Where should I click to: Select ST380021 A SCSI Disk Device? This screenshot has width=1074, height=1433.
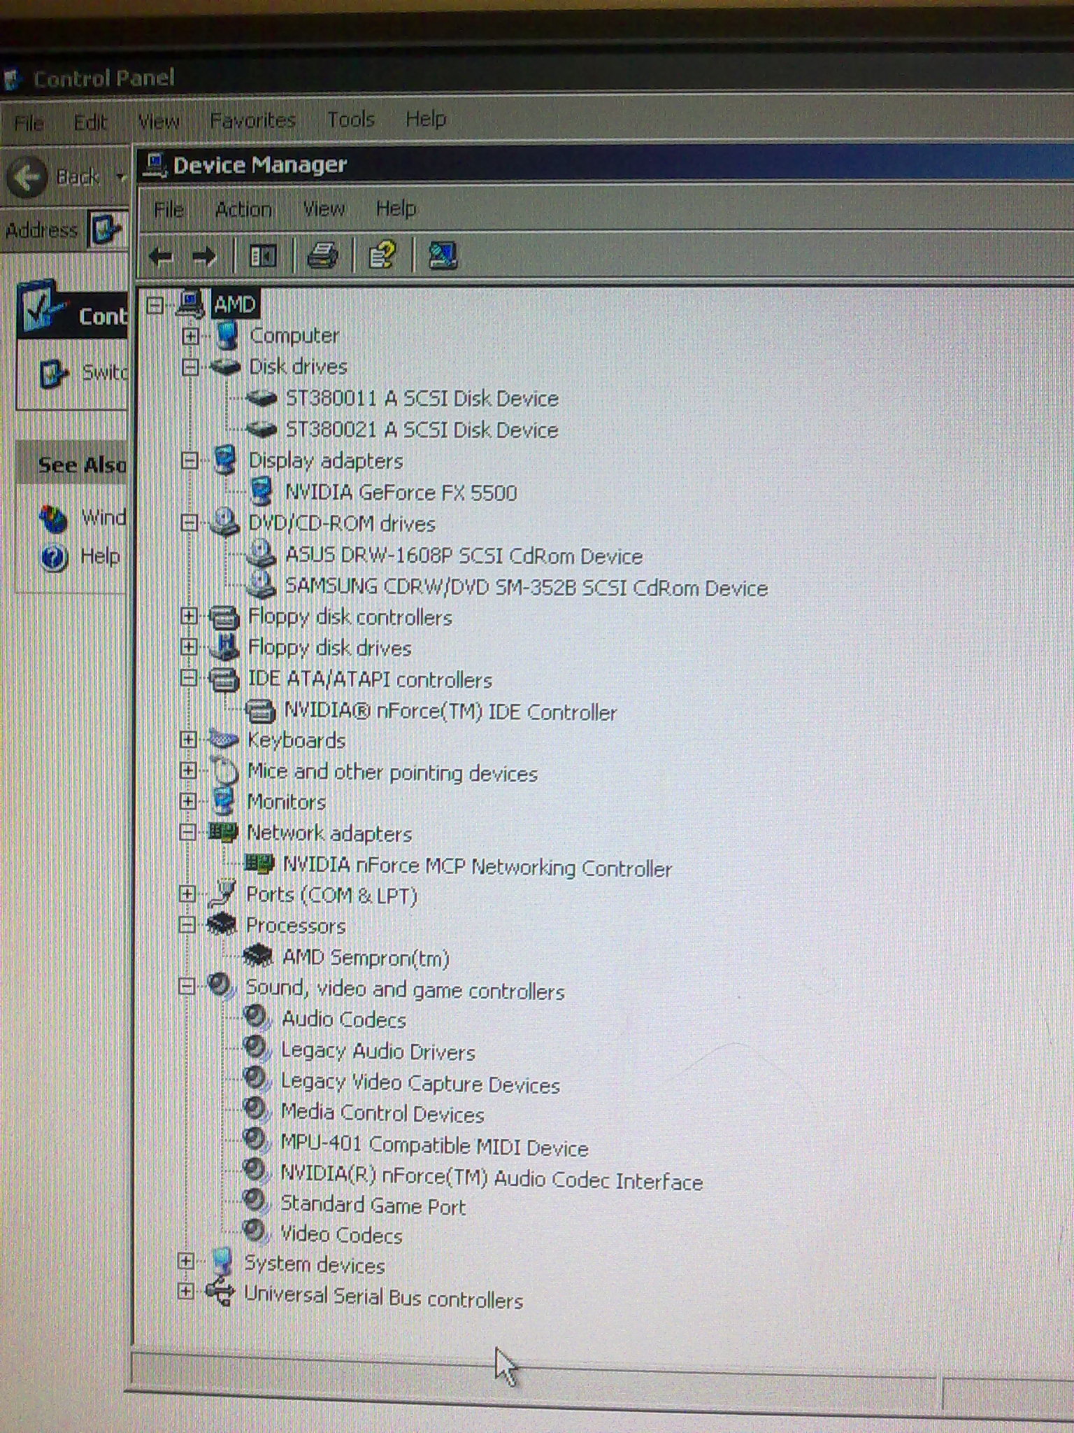coord(422,430)
